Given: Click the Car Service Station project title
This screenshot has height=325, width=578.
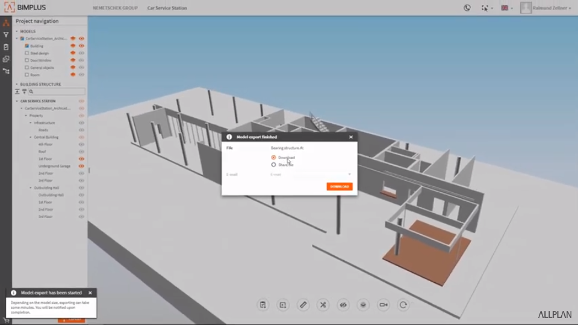Looking at the screenshot, I should coord(167,8).
